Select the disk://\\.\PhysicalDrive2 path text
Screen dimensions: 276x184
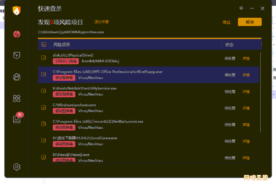pyautogui.click(x=73, y=55)
